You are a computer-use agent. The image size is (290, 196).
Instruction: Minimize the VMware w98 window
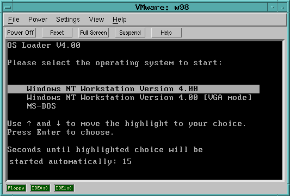pyautogui.click(x=273, y=8)
